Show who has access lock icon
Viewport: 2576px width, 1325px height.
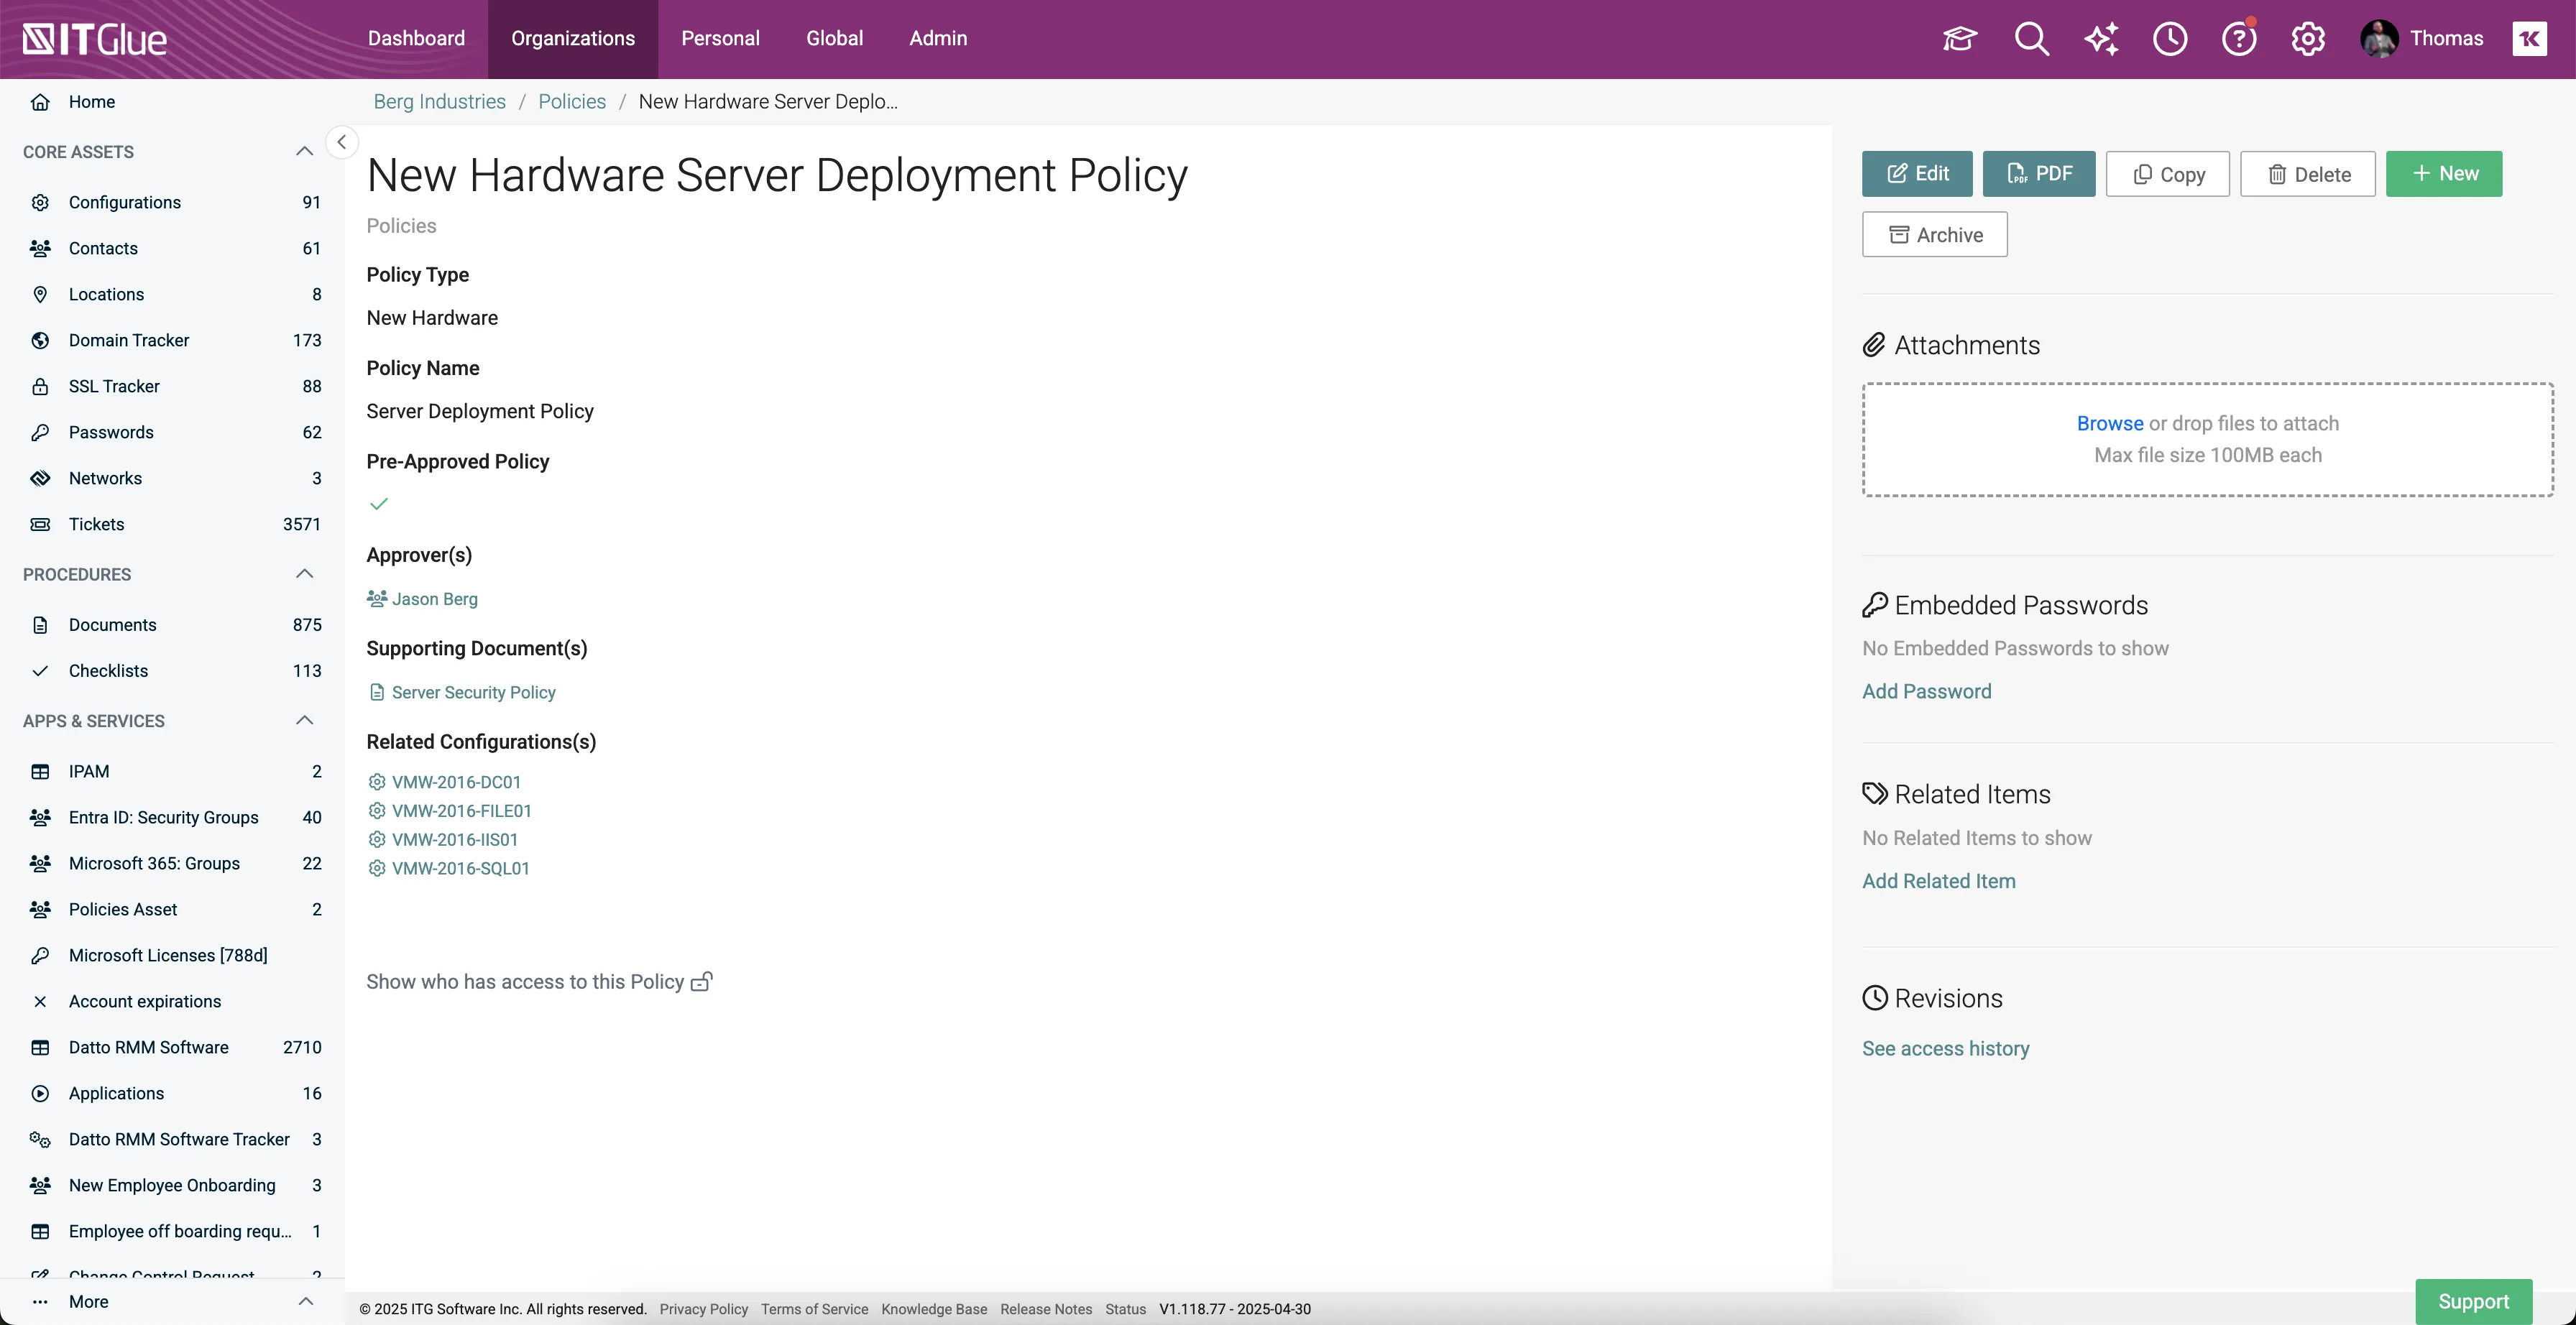702,982
